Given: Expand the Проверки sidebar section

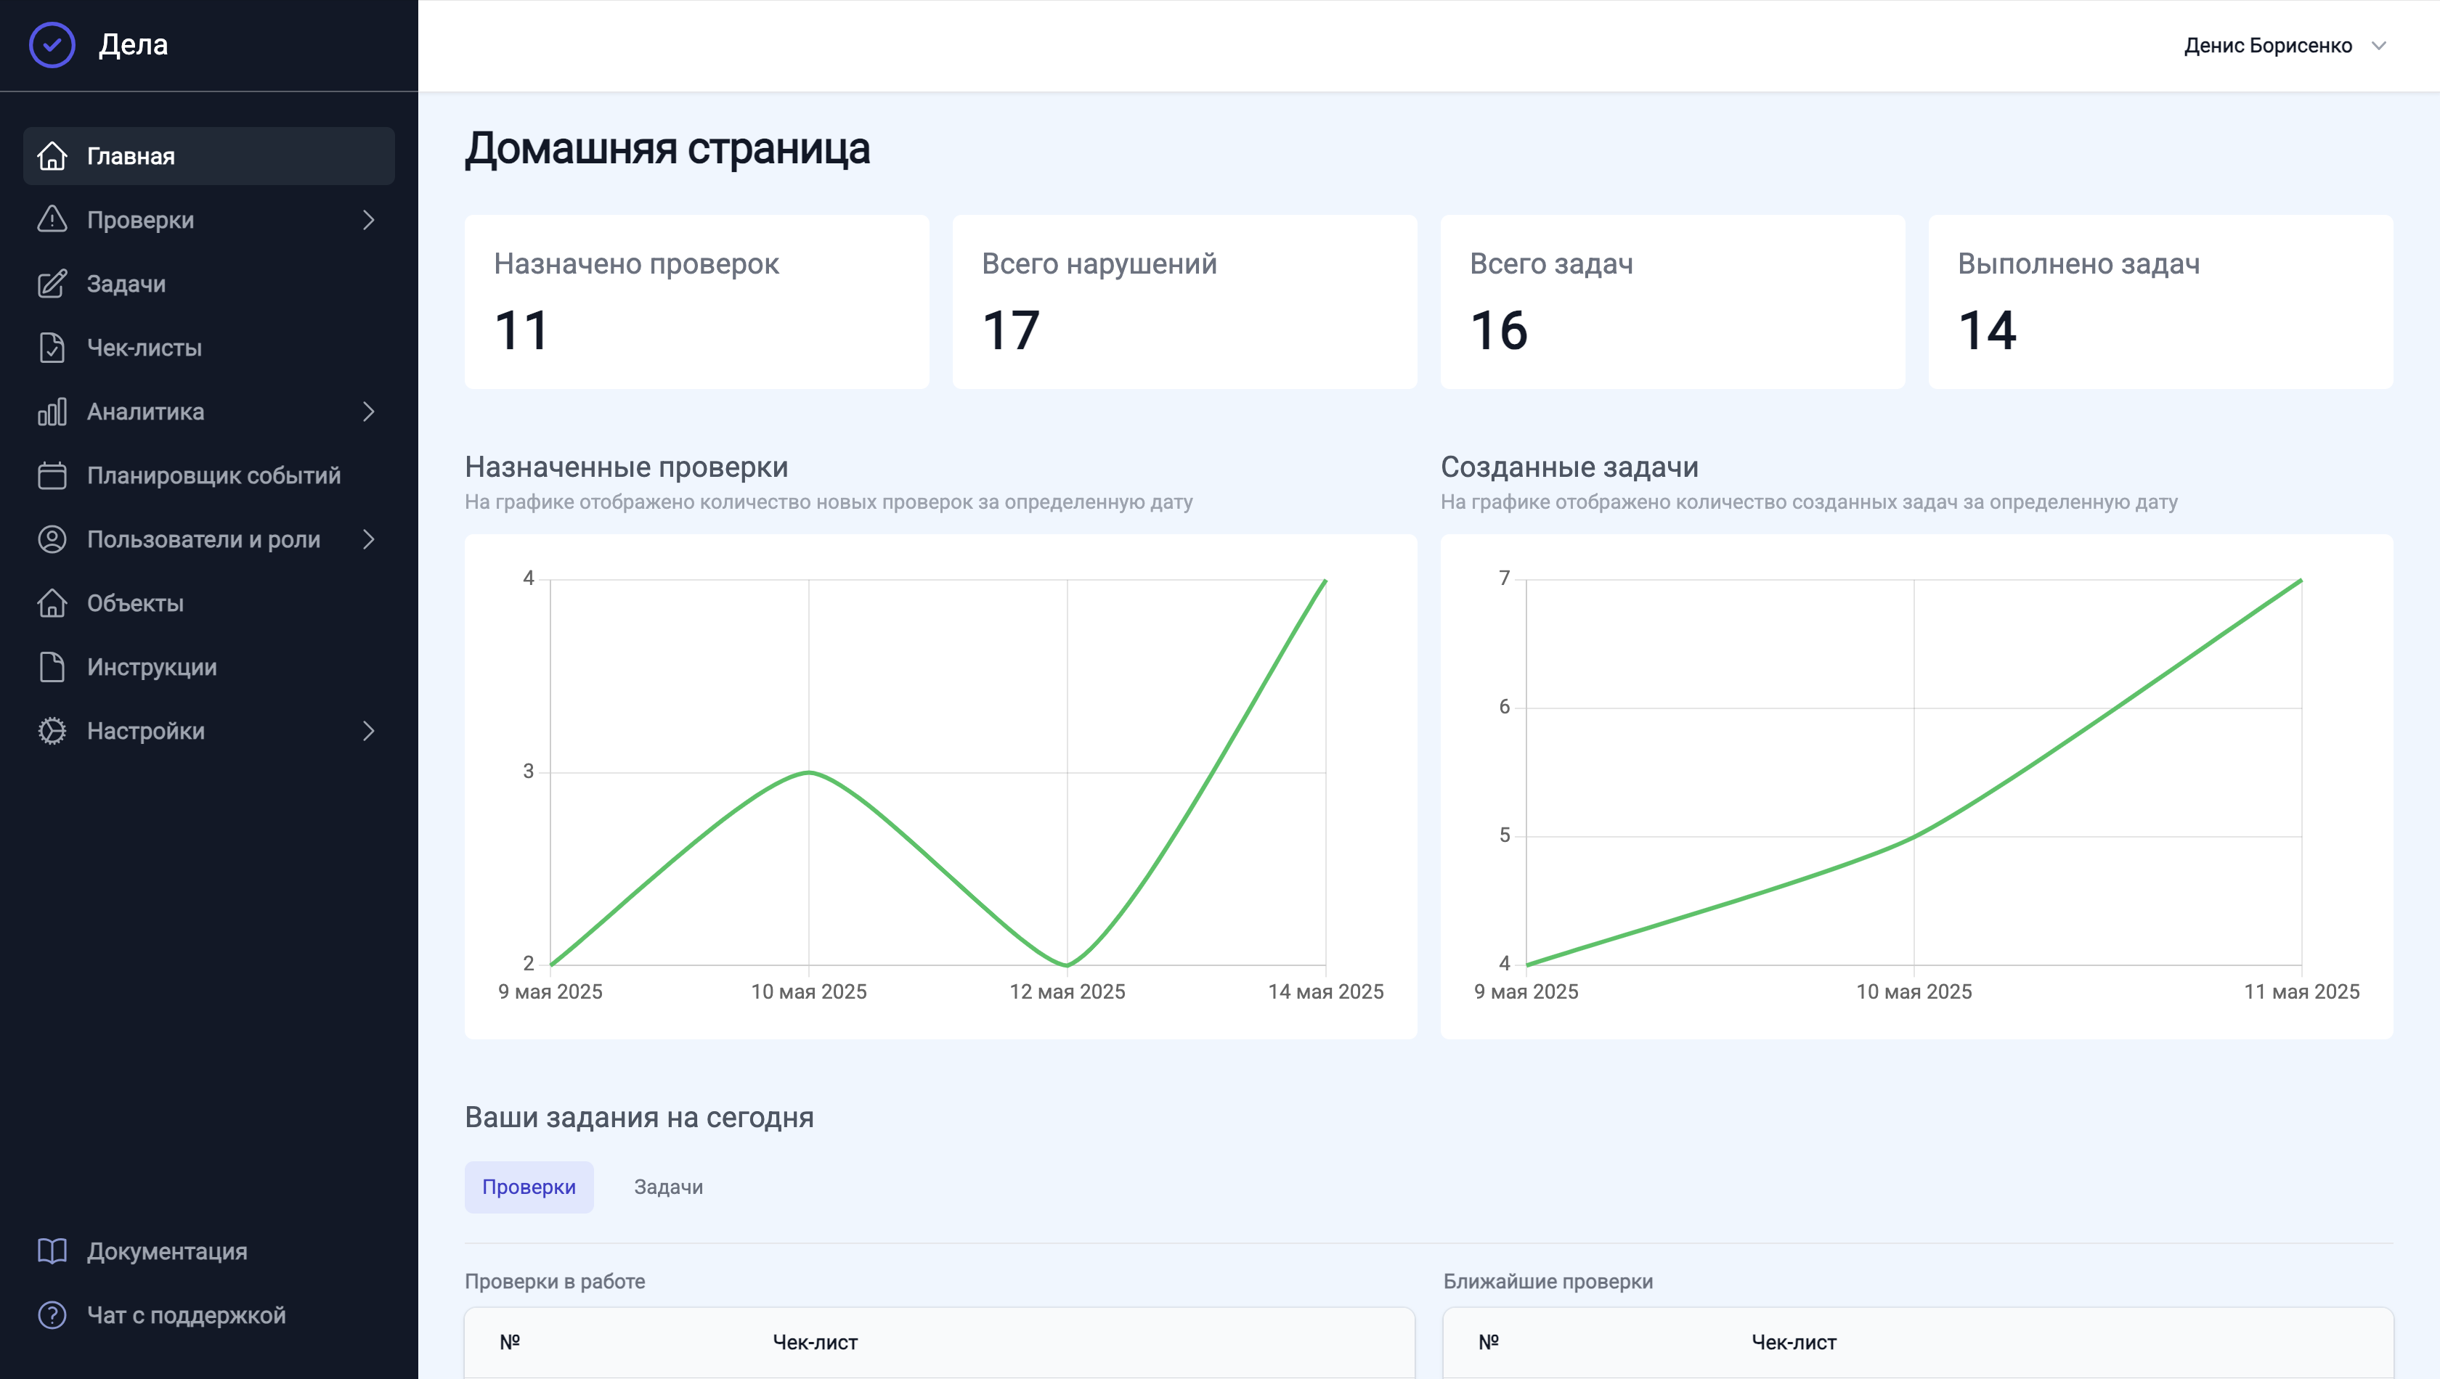Looking at the screenshot, I should coord(370,220).
